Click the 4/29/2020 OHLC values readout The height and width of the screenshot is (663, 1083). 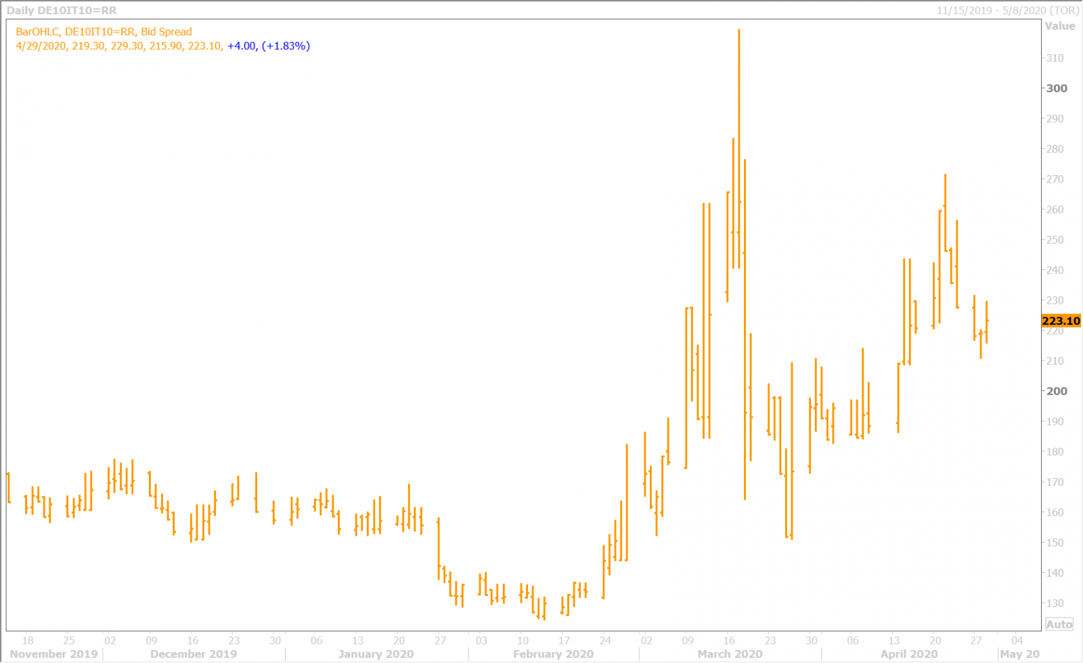(118, 46)
